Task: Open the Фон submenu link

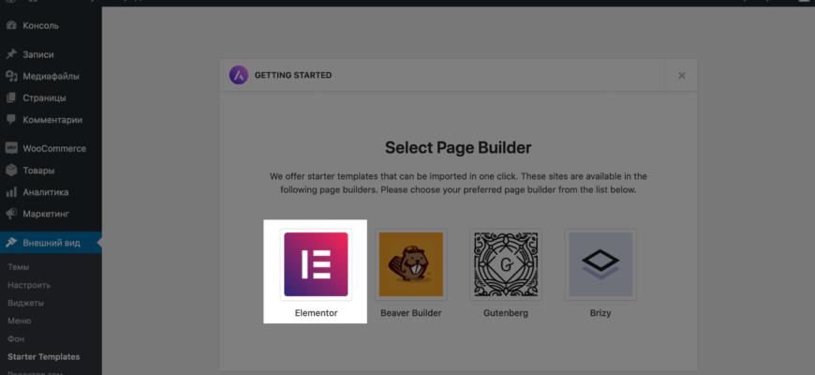Action: 16,338
